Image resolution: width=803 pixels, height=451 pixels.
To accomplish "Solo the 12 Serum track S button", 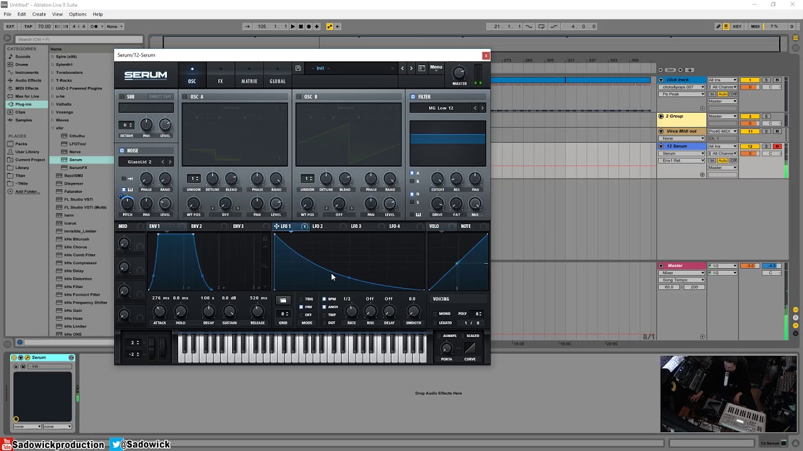I will click(x=765, y=147).
